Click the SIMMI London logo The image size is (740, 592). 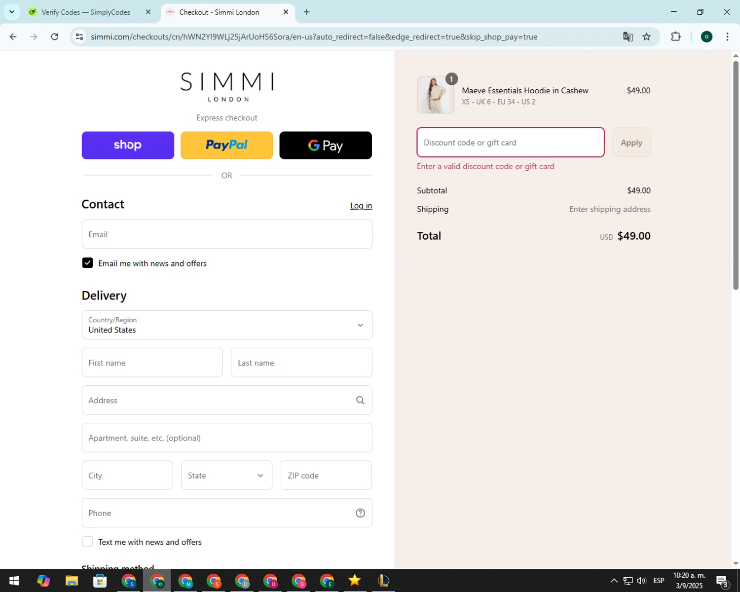[227, 87]
